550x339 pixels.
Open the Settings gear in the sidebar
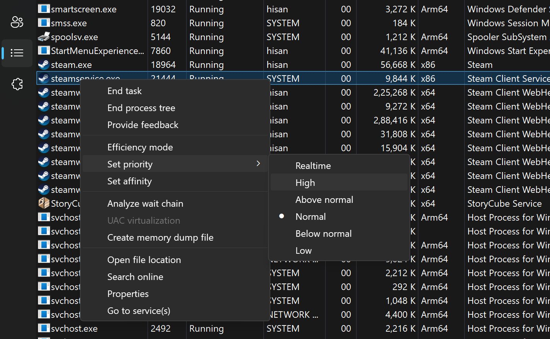[17, 84]
